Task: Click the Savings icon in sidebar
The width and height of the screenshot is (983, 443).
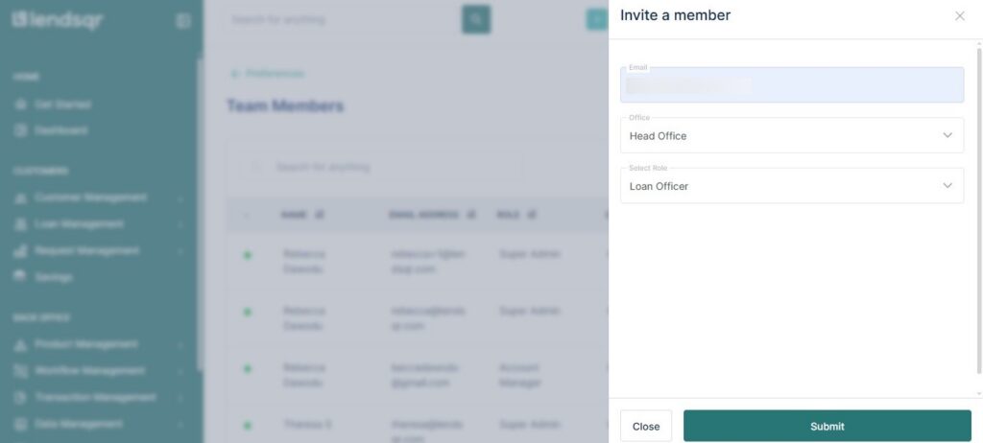Action: coord(20,277)
